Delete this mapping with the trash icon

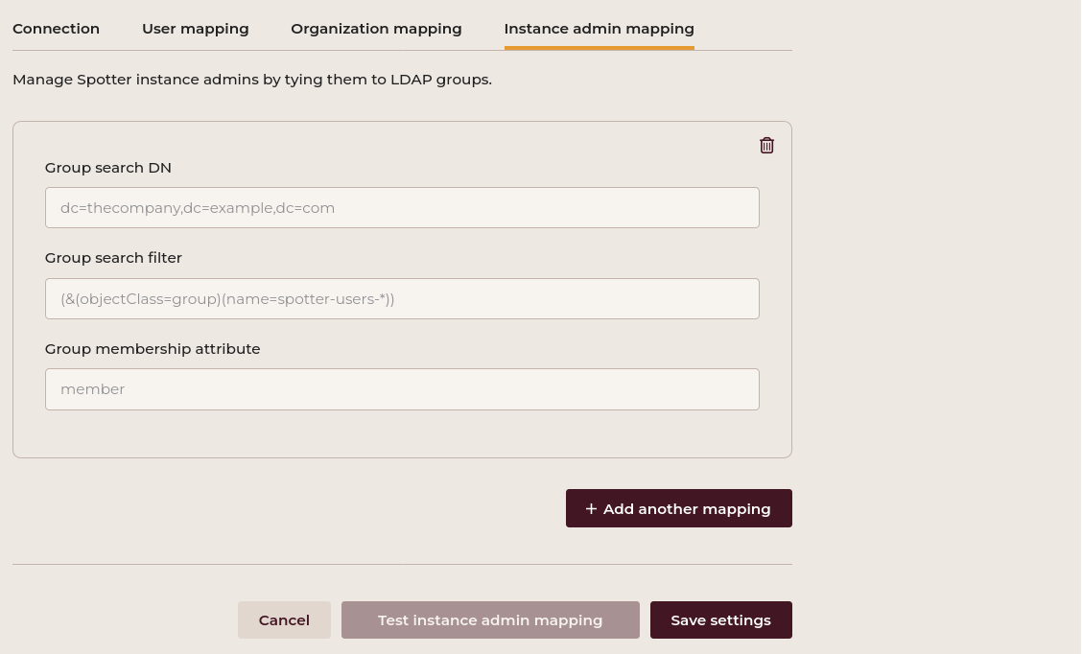(x=766, y=146)
